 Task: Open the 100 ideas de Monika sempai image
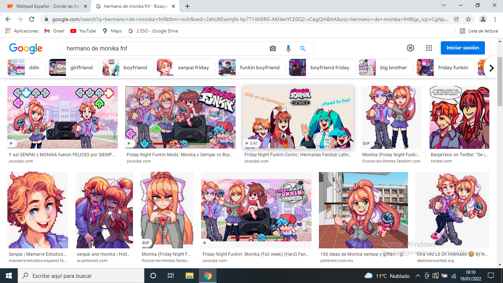pyautogui.click(x=363, y=210)
